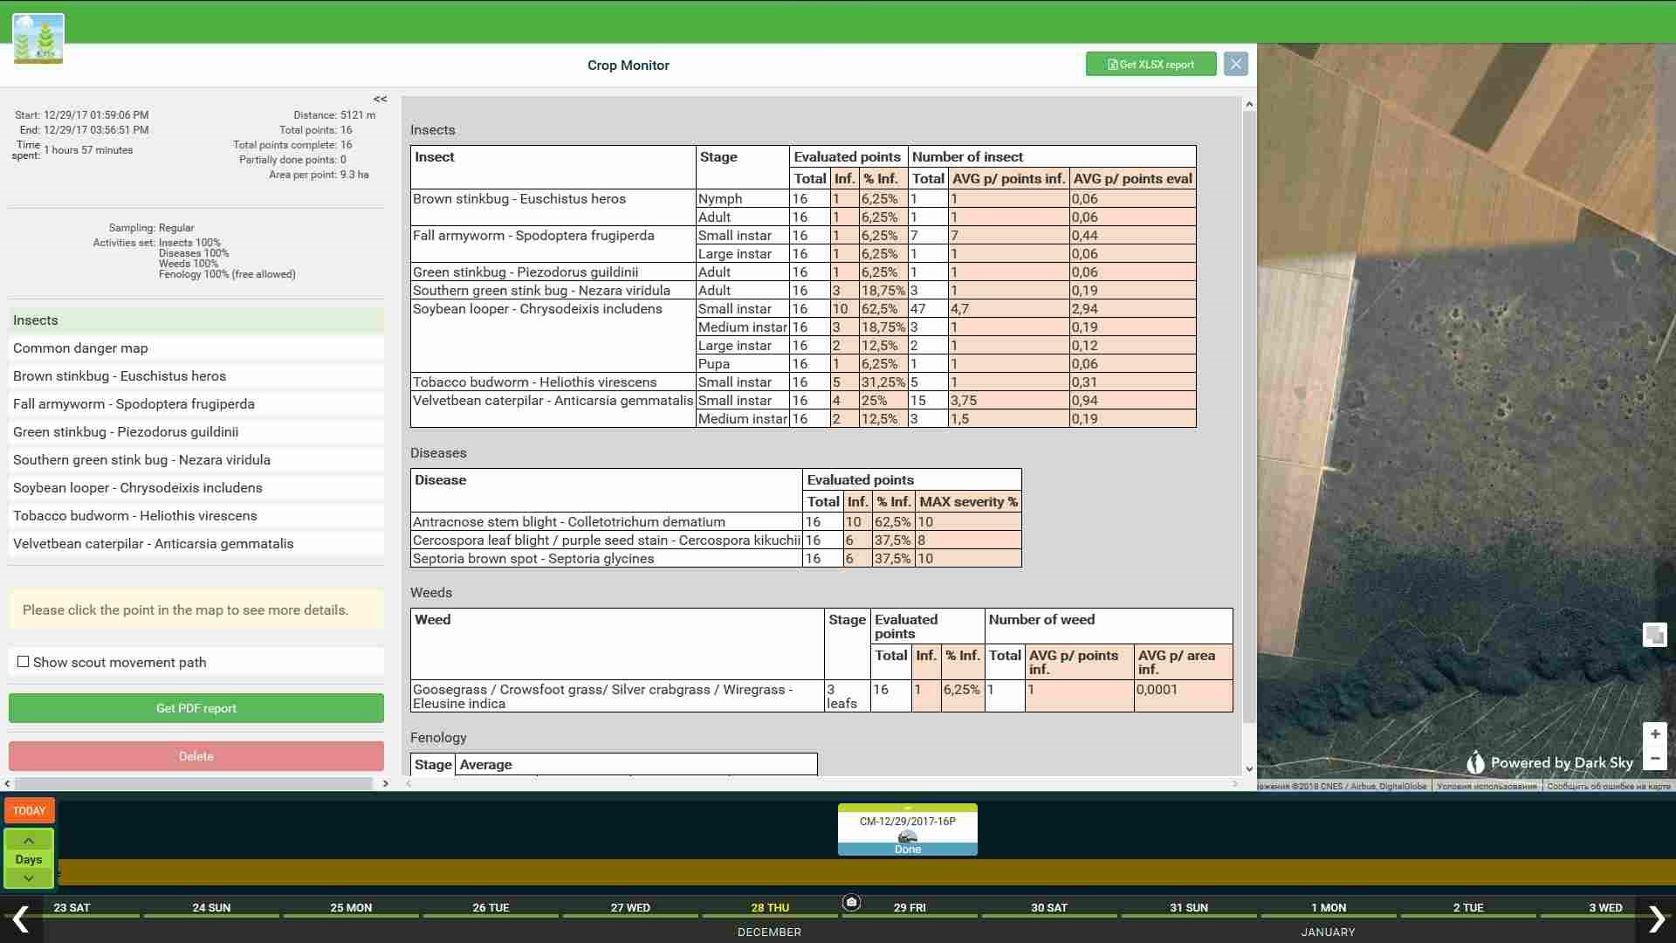Go to previous dates with left arrow

tap(21, 919)
